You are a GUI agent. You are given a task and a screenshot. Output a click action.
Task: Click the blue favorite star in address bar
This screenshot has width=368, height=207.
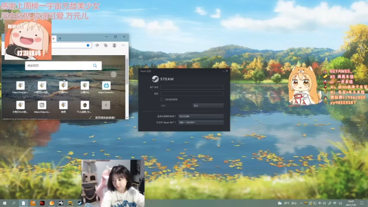pyautogui.click(x=88, y=45)
